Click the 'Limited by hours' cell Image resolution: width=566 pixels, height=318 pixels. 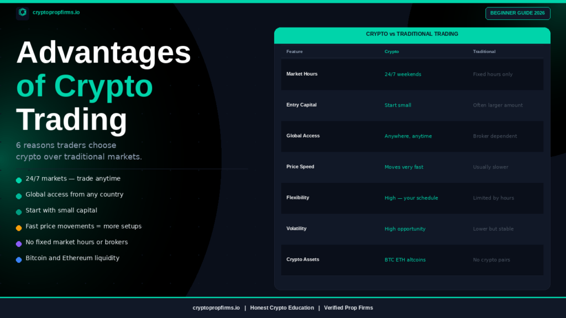point(494,198)
